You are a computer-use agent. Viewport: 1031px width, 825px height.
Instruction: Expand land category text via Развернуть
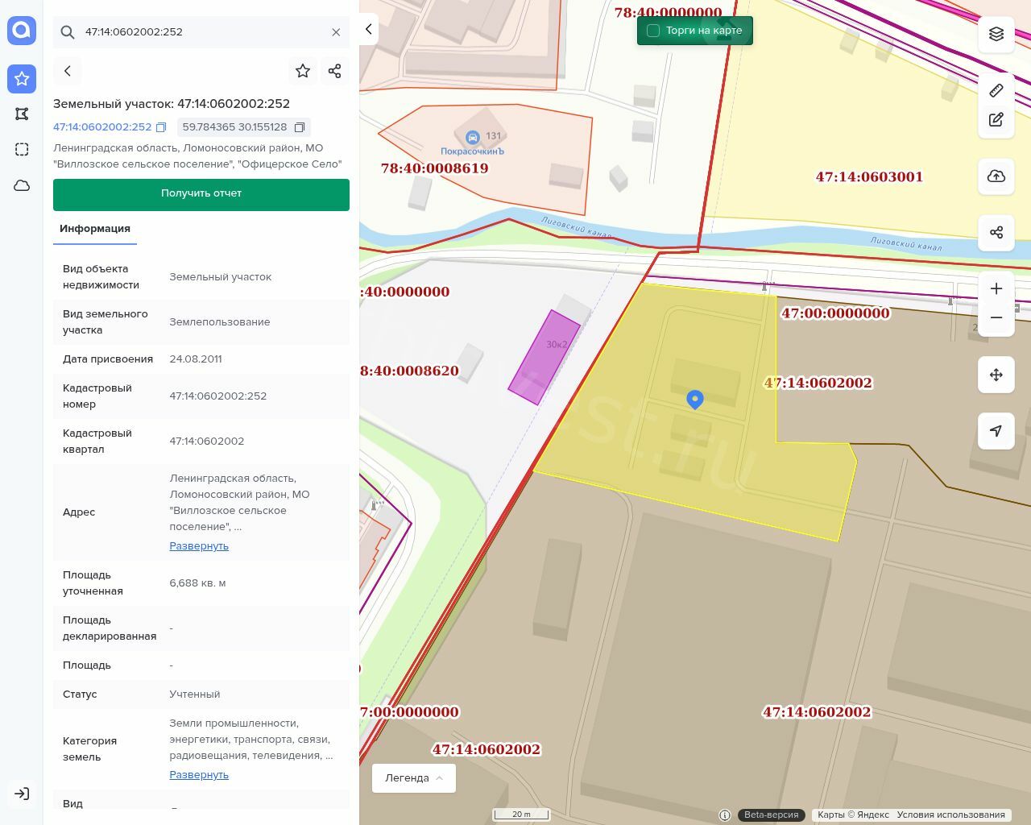point(199,775)
